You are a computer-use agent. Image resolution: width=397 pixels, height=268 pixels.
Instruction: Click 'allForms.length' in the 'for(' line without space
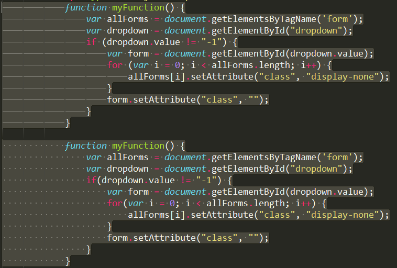click(246, 203)
